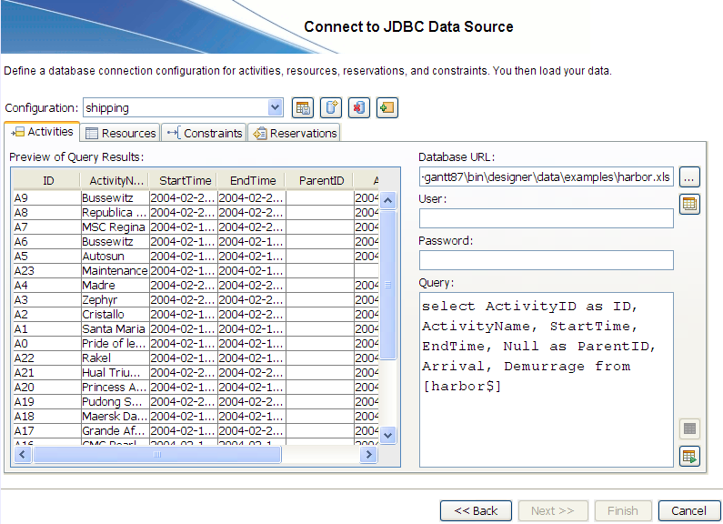Click the vertical scrollbar up arrow
Image resolution: width=723 pixels, height=524 pixels.
coord(388,200)
